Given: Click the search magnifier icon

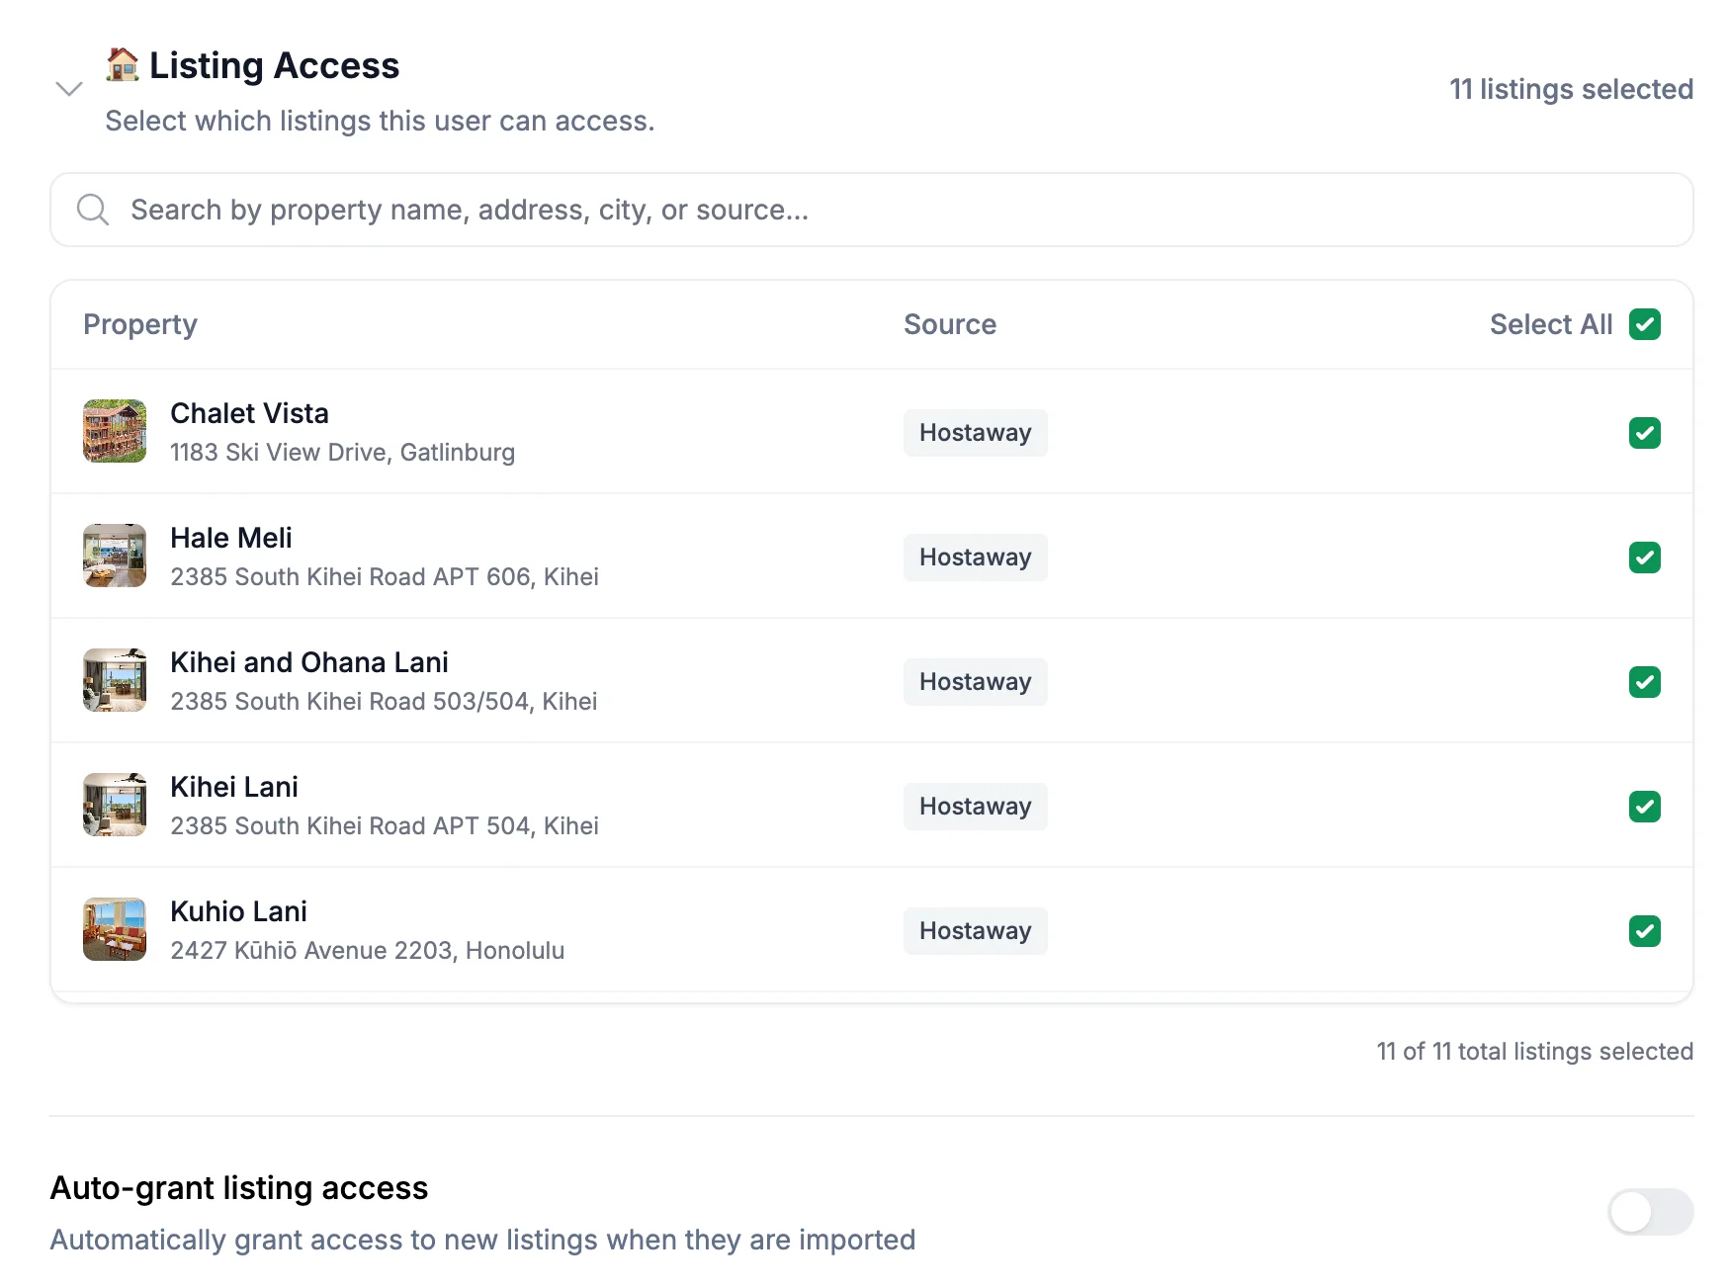Looking at the screenshot, I should tap(93, 210).
